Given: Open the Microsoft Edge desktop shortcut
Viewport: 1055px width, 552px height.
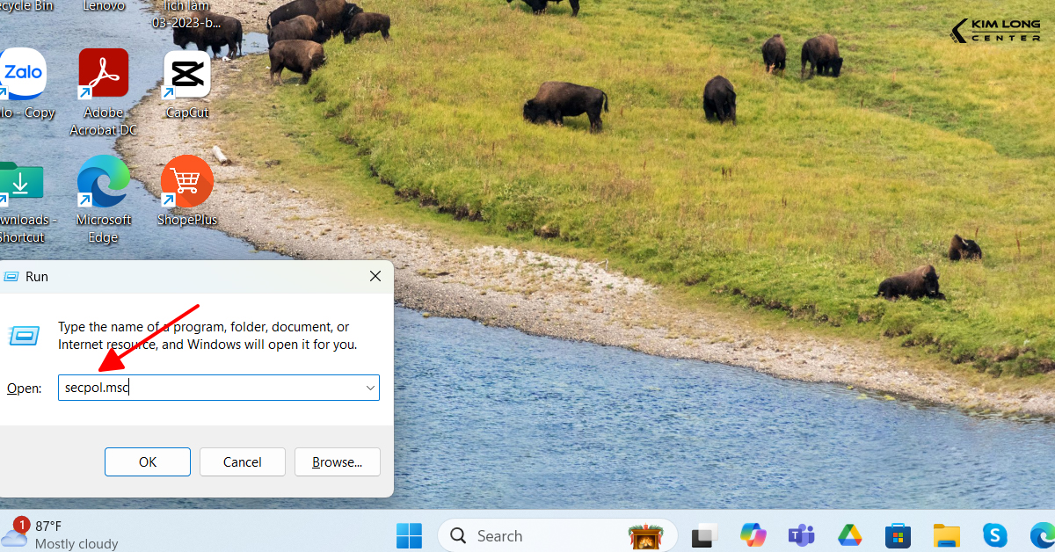Looking at the screenshot, I should pyautogui.click(x=103, y=181).
